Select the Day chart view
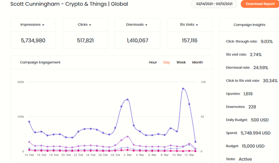The width and height of the screenshot is (279, 163). tap(166, 62)
